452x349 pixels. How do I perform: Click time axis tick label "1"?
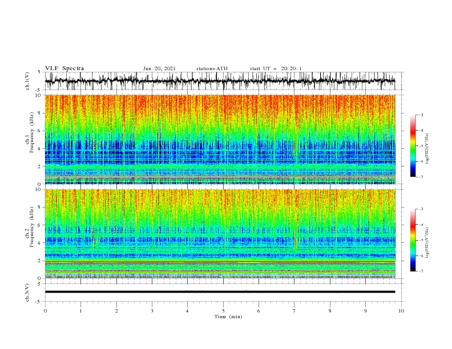(x=81, y=311)
